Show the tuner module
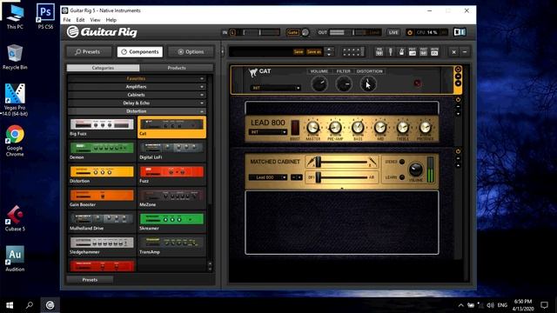Screen dimensions: 557x313 tap(391, 52)
